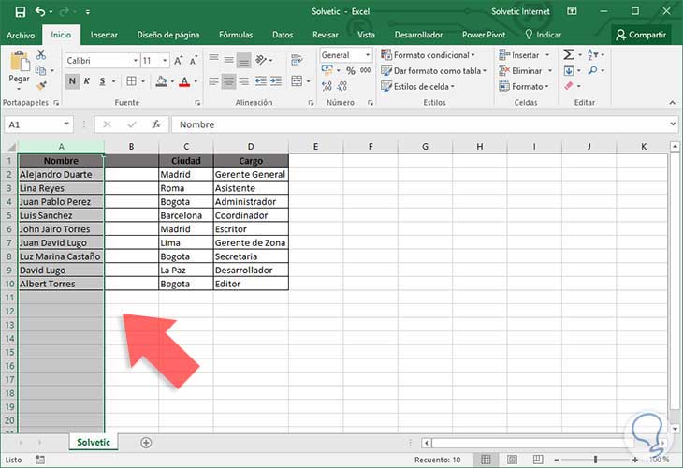Viewport: 683px width, 468px height.
Task: Click the Eliminar cells button
Action: [x=526, y=70]
